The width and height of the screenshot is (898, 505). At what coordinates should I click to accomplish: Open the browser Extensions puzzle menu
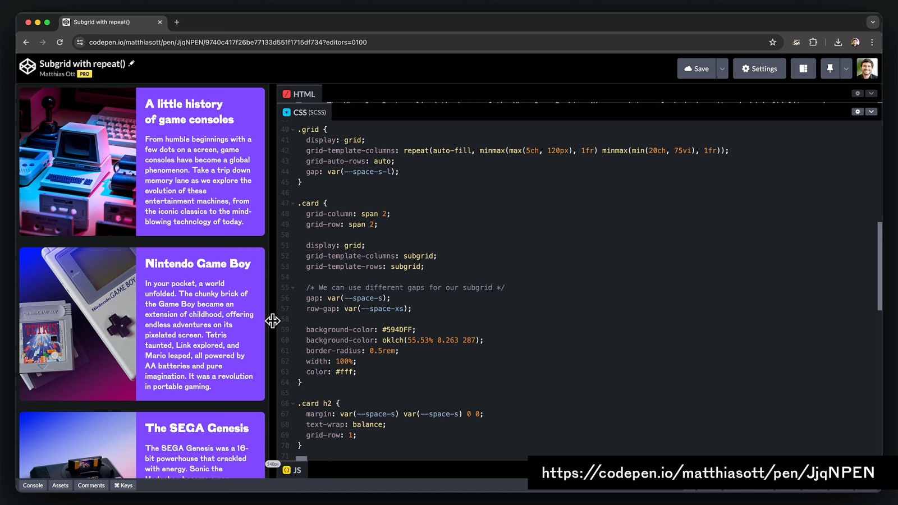pyautogui.click(x=813, y=42)
